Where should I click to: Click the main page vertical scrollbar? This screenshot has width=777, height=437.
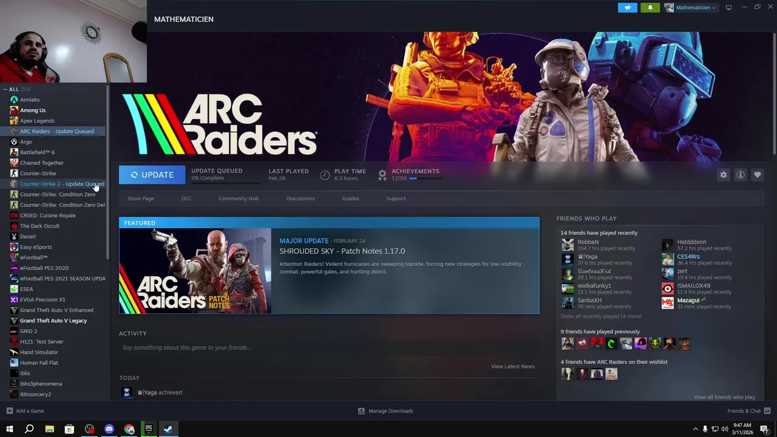pyautogui.click(x=774, y=94)
